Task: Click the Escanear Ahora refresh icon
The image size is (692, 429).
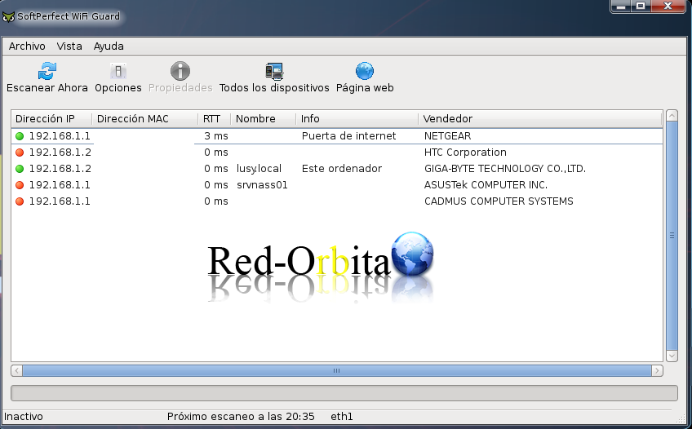Action: (47, 72)
